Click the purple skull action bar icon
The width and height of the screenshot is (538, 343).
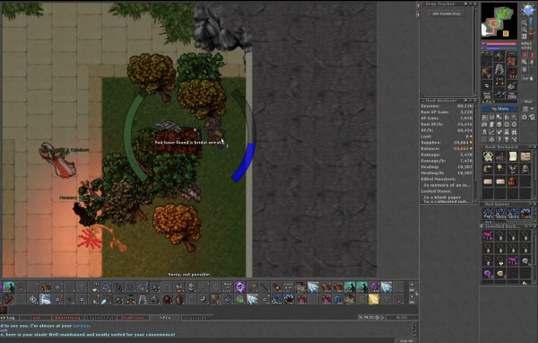[240, 286]
